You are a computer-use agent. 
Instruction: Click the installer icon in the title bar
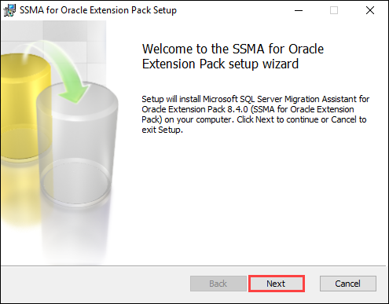tap(9, 10)
